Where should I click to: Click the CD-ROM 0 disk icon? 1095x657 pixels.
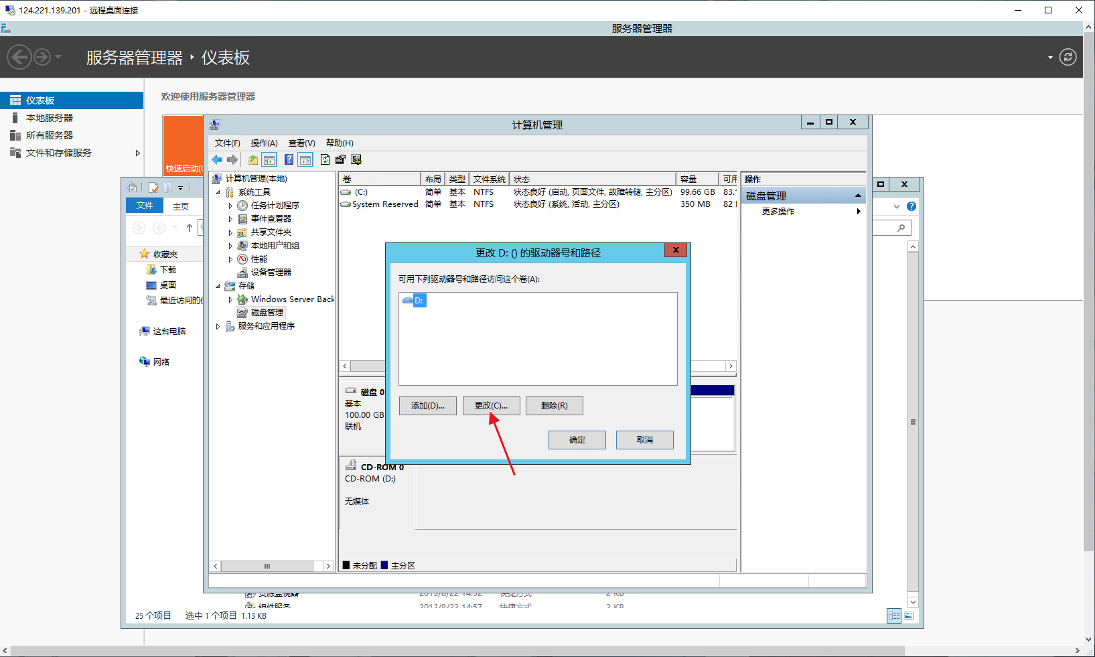[x=351, y=465]
